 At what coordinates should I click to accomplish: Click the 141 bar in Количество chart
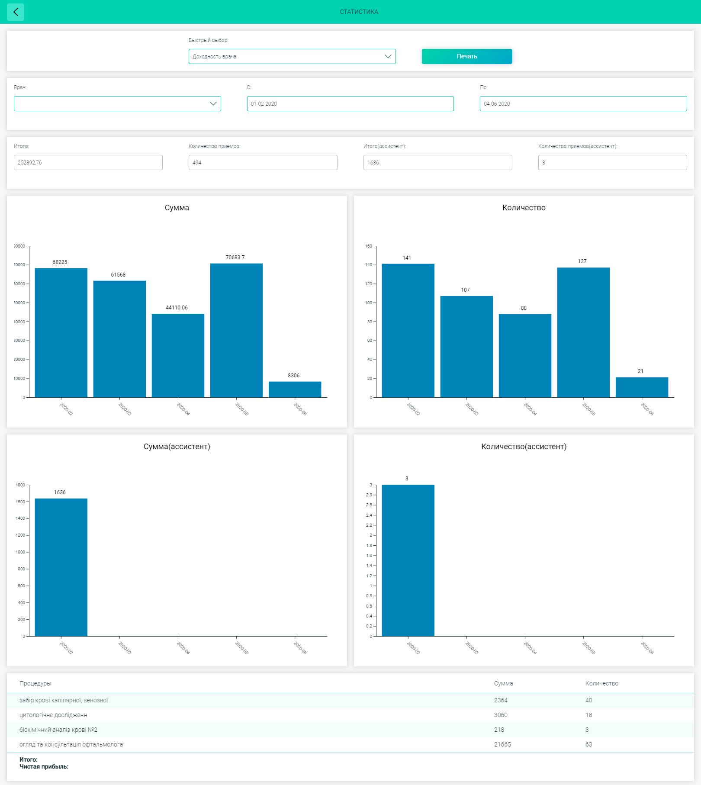(x=408, y=330)
